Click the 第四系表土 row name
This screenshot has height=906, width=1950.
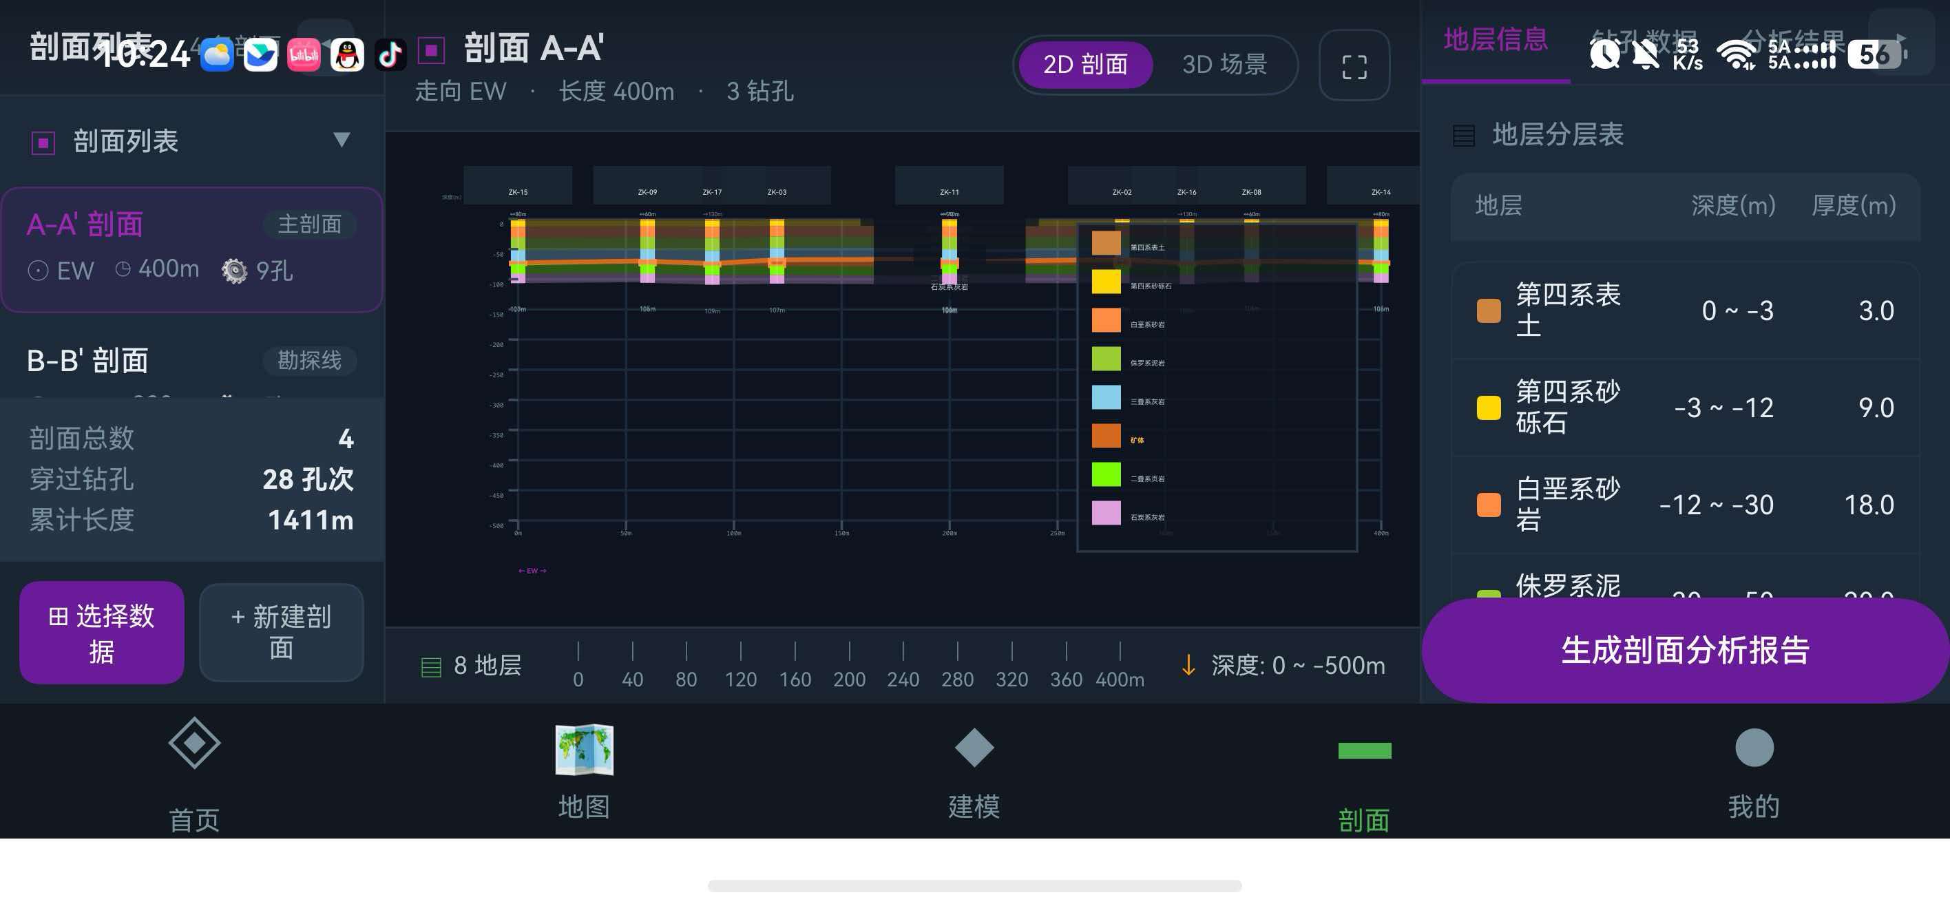click(1568, 310)
